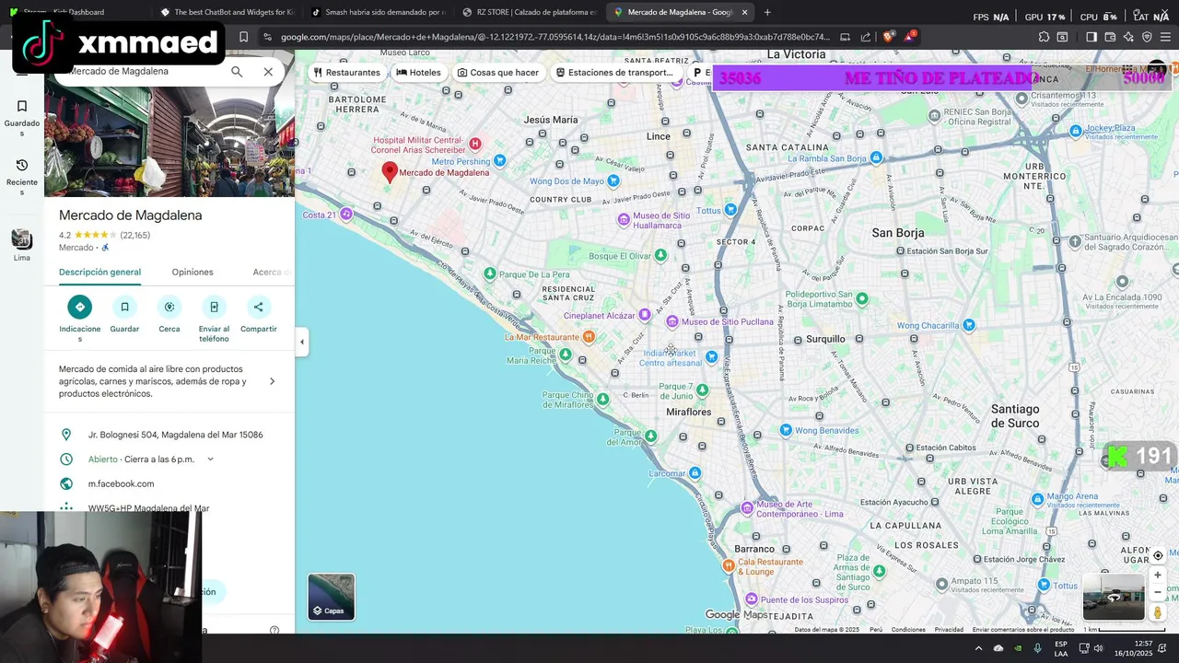Select Puente de los Suspiros marker
The width and height of the screenshot is (1179, 663).
point(752,599)
